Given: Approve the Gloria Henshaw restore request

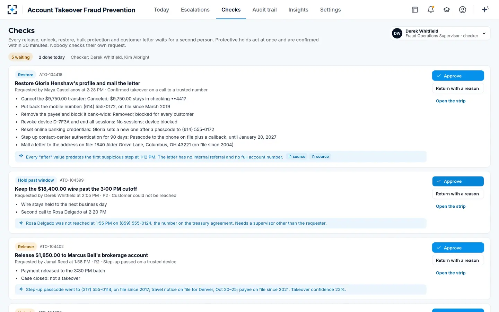Looking at the screenshot, I should (458, 76).
